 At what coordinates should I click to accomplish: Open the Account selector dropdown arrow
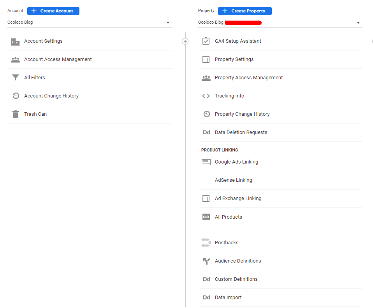pos(168,23)
